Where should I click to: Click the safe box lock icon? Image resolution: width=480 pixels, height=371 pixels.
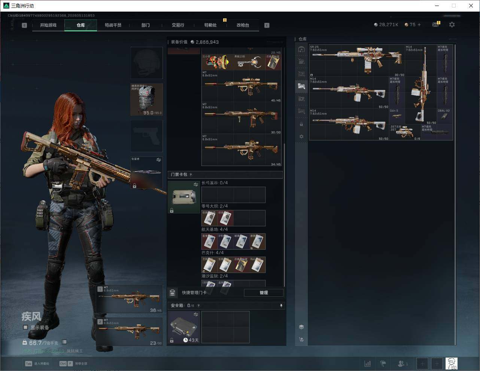pos(171,340)
